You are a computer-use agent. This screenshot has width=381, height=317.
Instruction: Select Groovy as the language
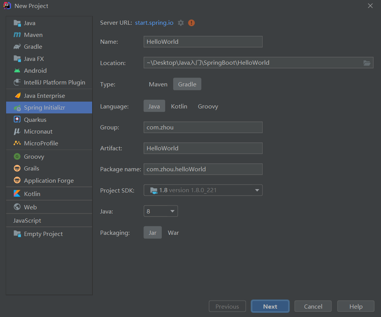point(208,107)
